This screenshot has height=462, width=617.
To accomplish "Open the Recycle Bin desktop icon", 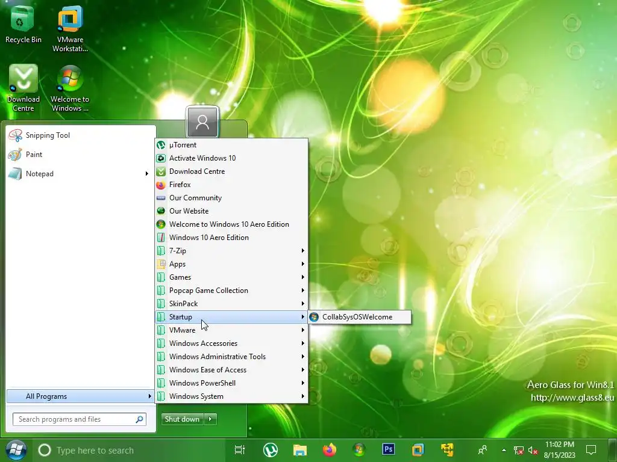I will [x=23, y=24].
